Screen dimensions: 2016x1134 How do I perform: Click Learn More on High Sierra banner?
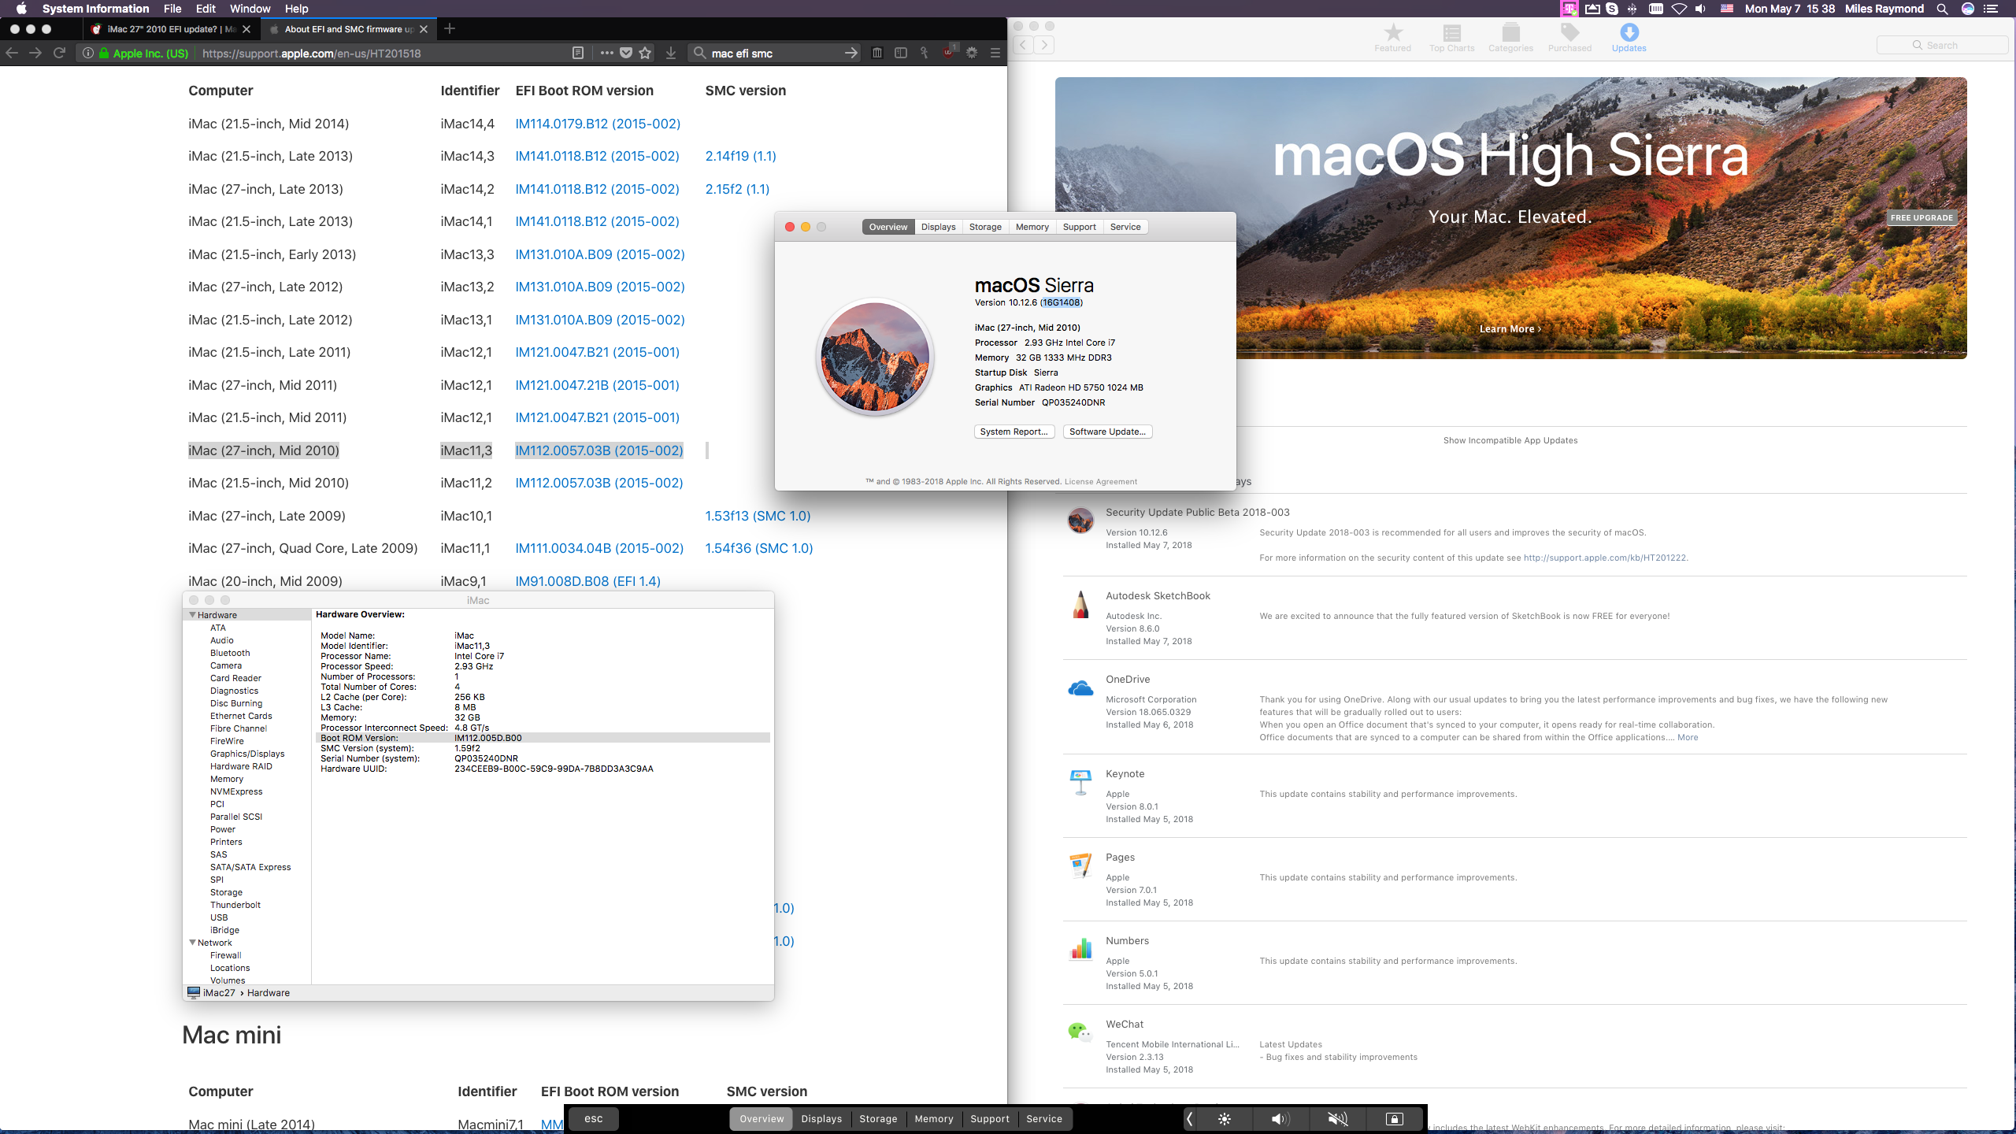[x=1510, y=329]
